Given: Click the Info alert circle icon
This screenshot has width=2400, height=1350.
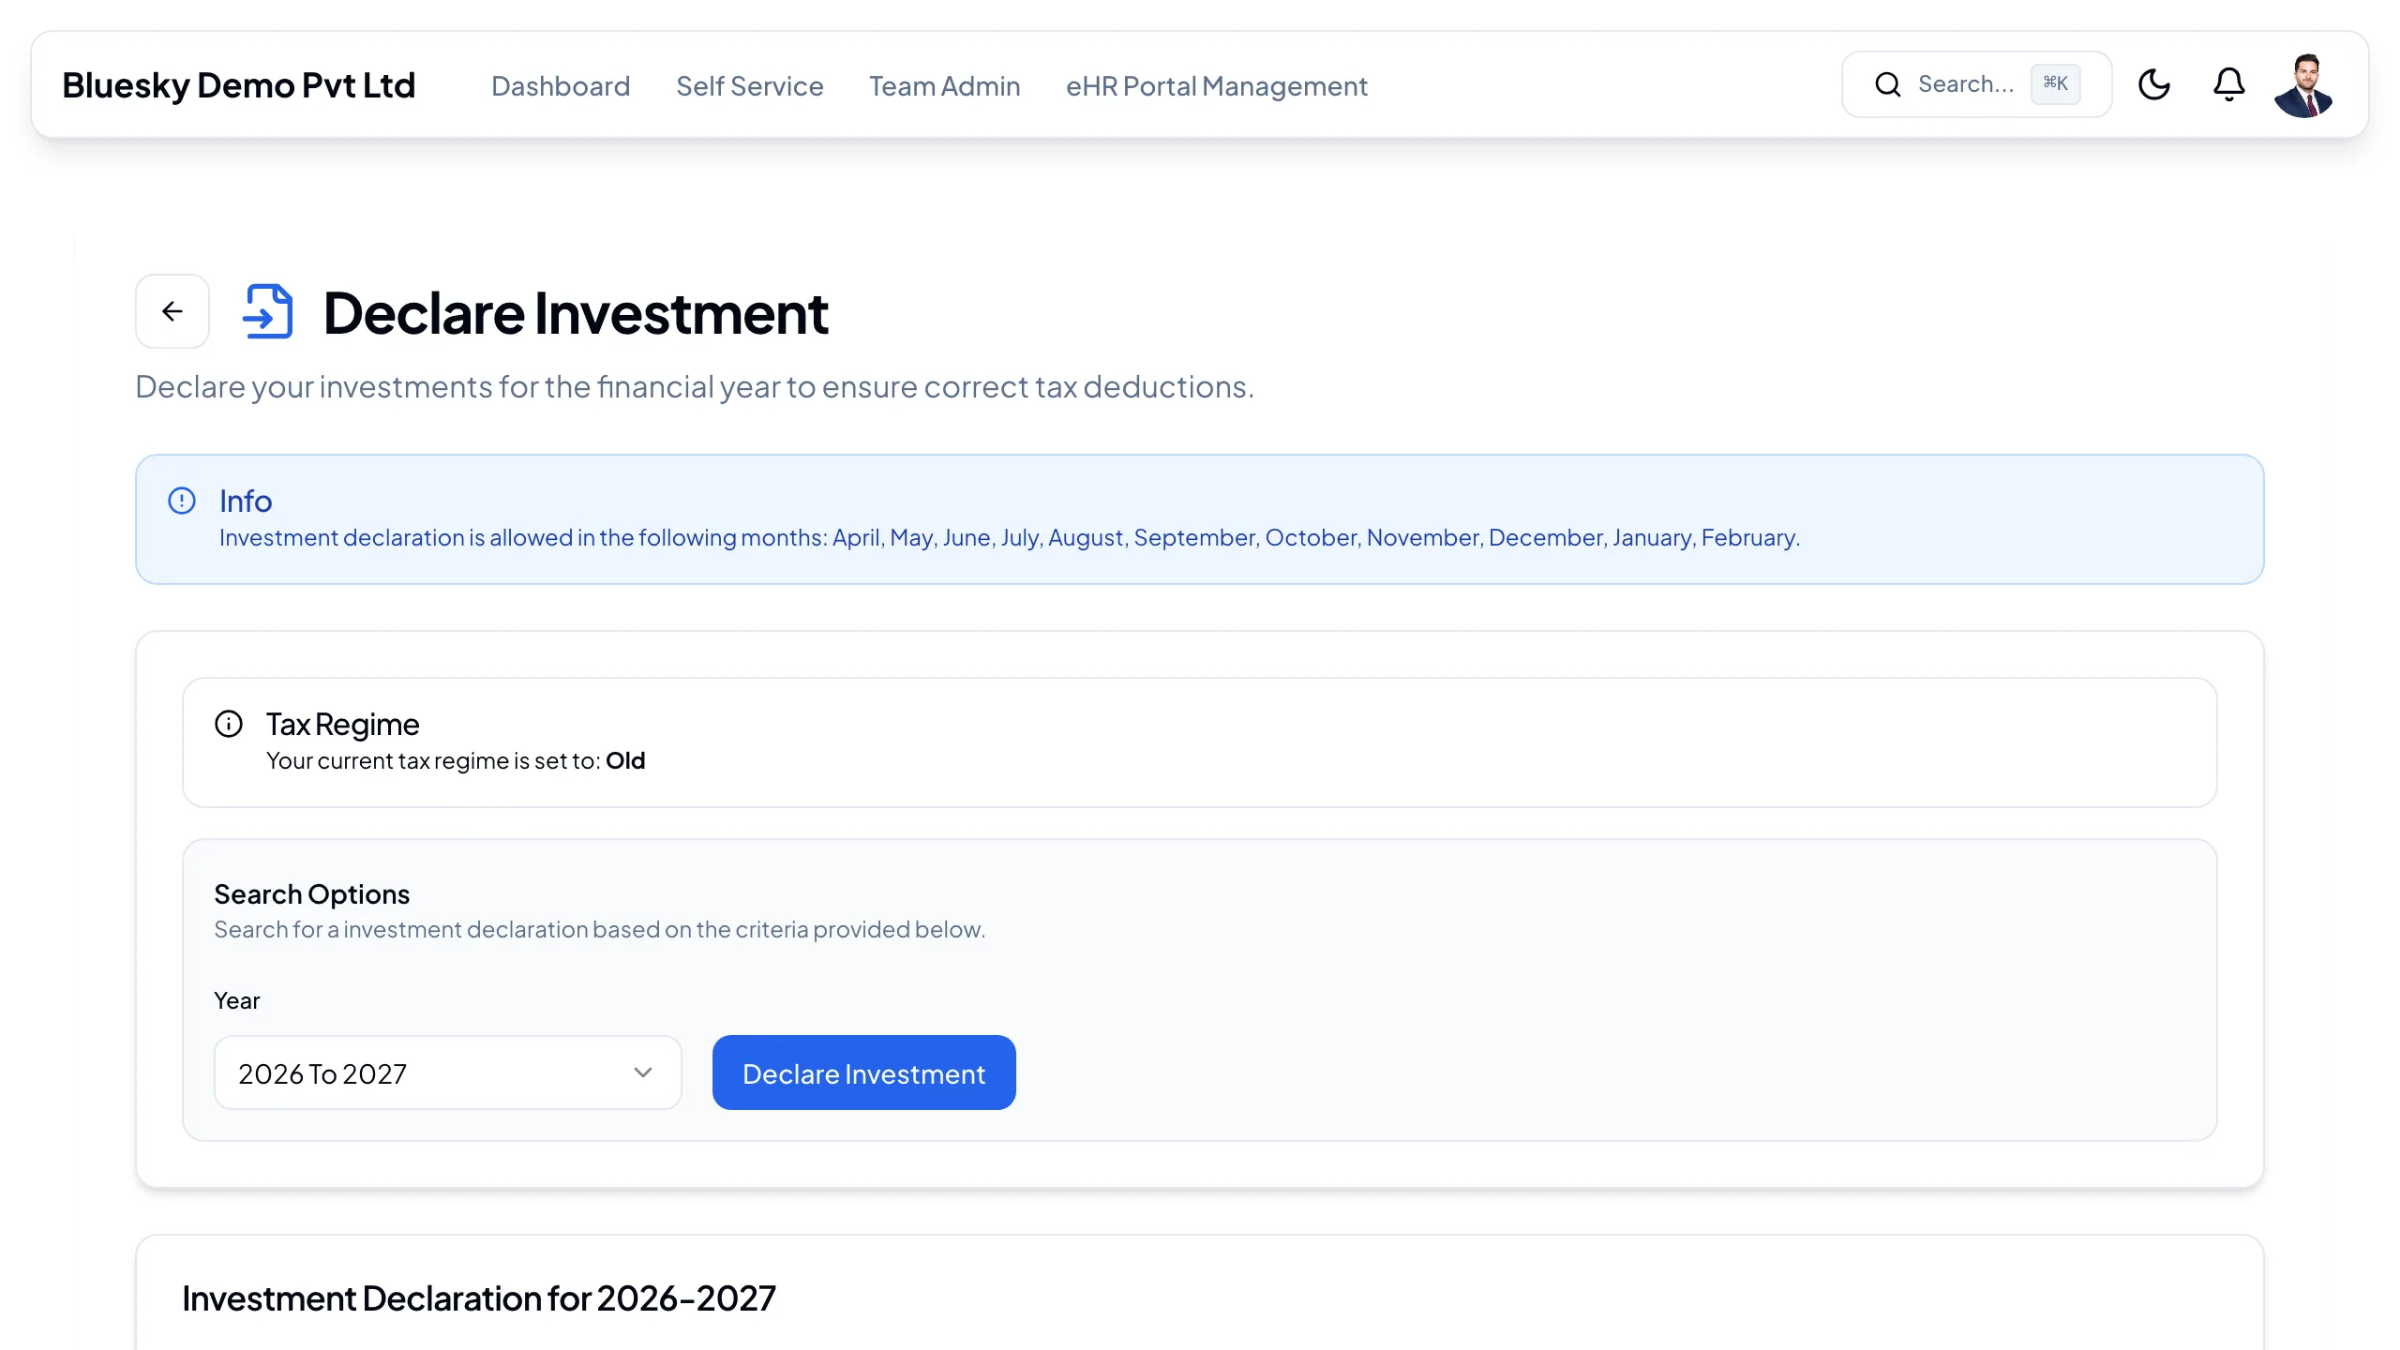Looking at the screenshot, I should point(182,501).
